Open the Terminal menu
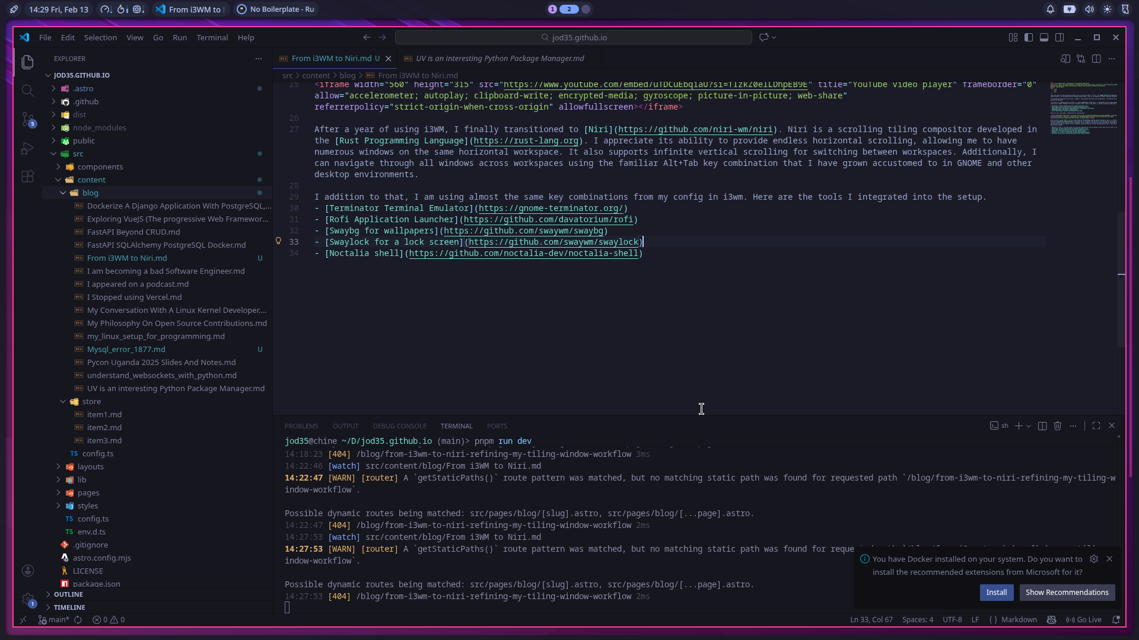The width and height of the screenshot is (1139, 640). coord(212,37)
